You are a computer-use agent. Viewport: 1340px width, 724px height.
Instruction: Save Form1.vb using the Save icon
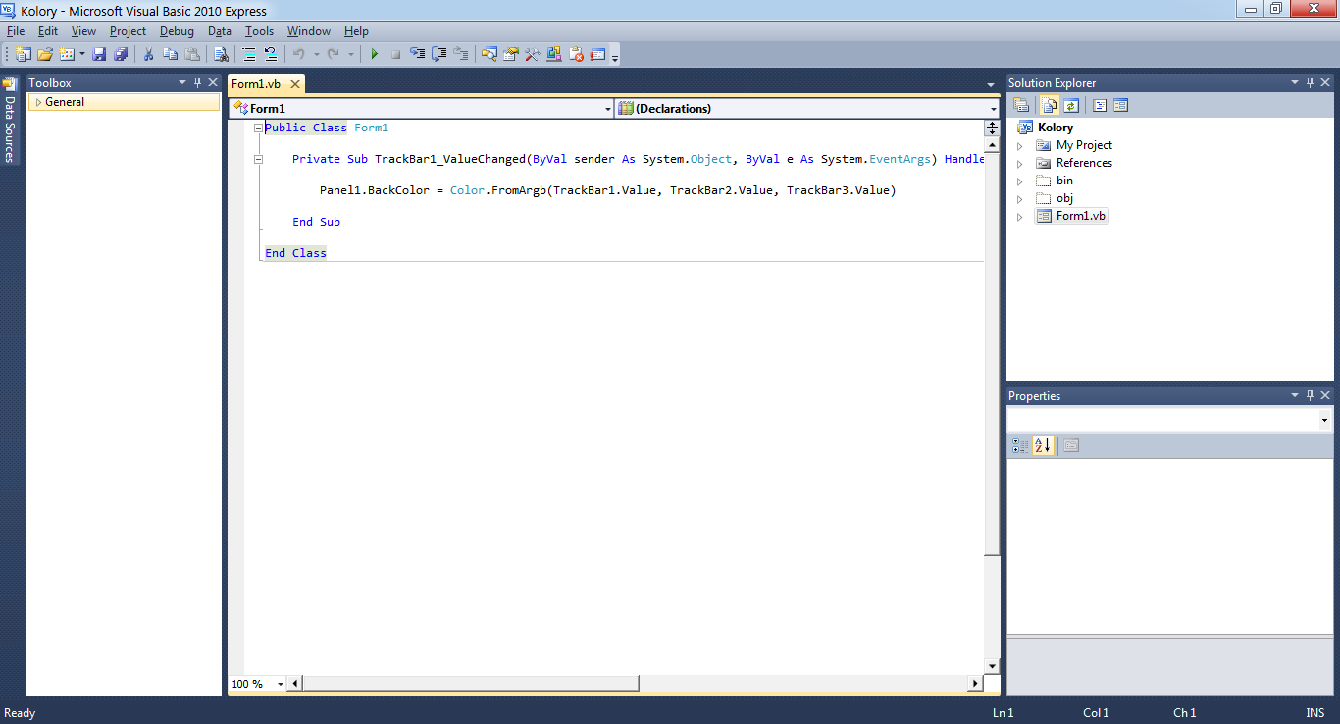click(99, 54)
